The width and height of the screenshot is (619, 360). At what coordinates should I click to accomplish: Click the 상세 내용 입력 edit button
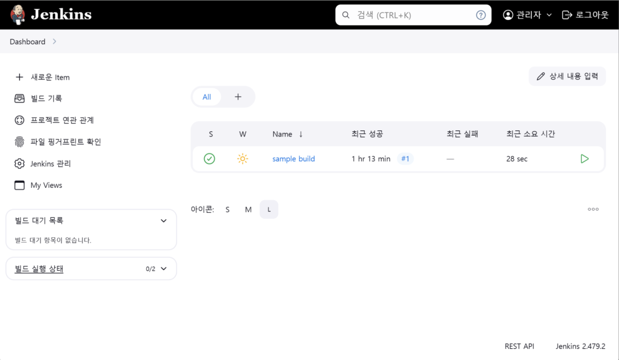[x=567, y=76]
